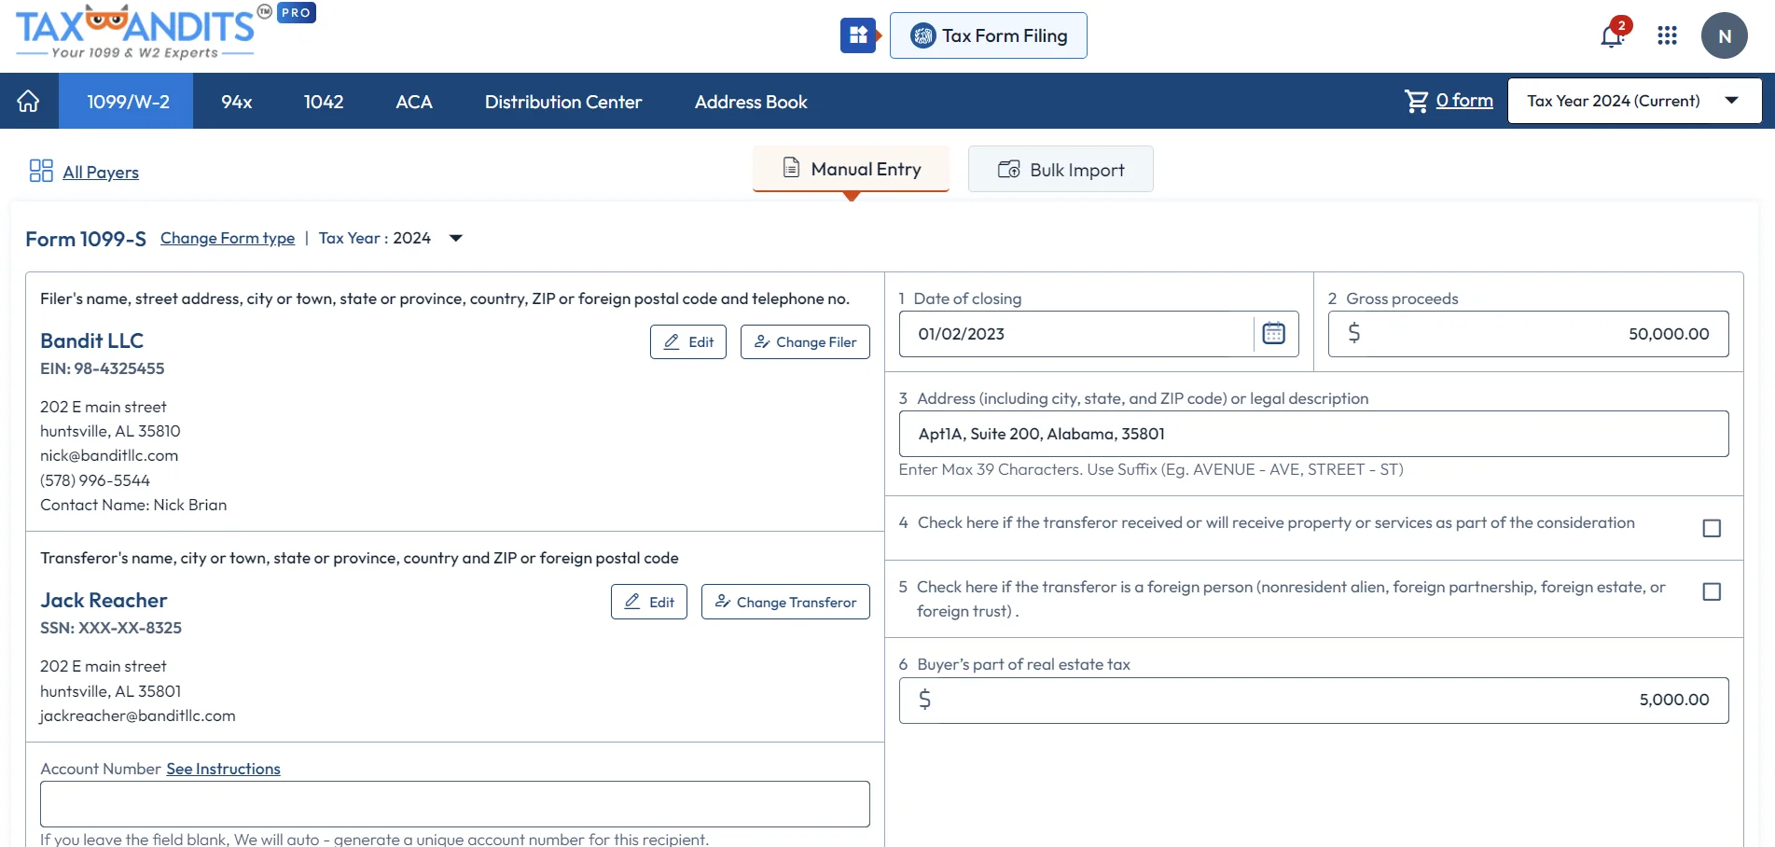Switch to the Bulk Import tab
This screenshot has height=847, width=1775.
1060,169
